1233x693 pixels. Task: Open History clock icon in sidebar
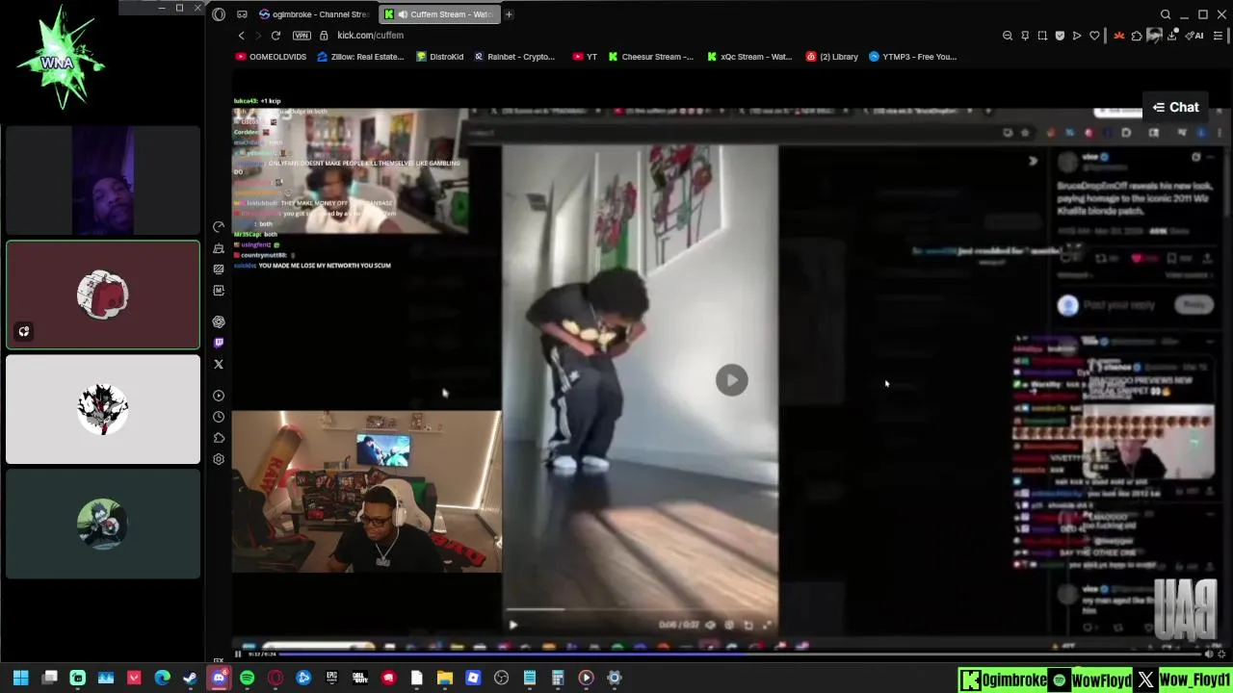point(219,417)
